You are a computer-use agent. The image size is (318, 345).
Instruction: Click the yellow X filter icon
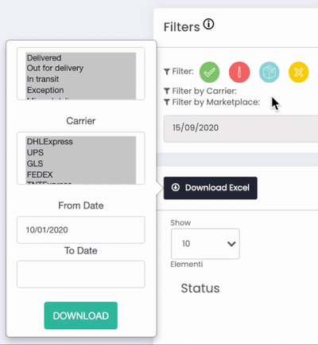click(299, 72)
